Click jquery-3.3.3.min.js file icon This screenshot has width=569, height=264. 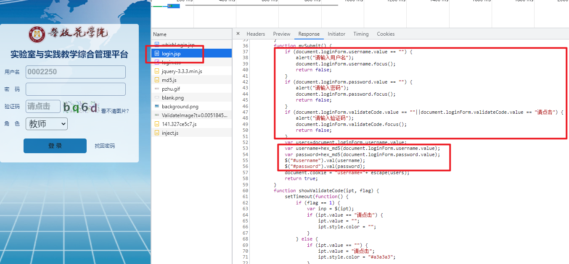(157, 71)
